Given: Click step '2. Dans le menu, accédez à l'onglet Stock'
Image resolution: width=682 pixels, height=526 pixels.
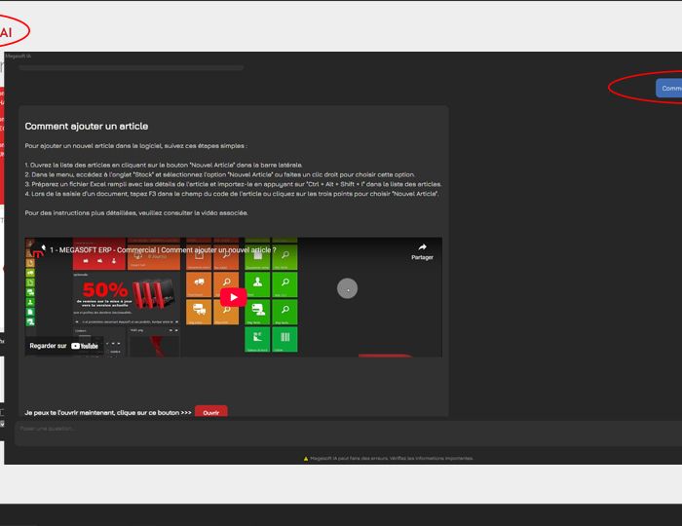Looking at the screenshot, I should 220,174.
